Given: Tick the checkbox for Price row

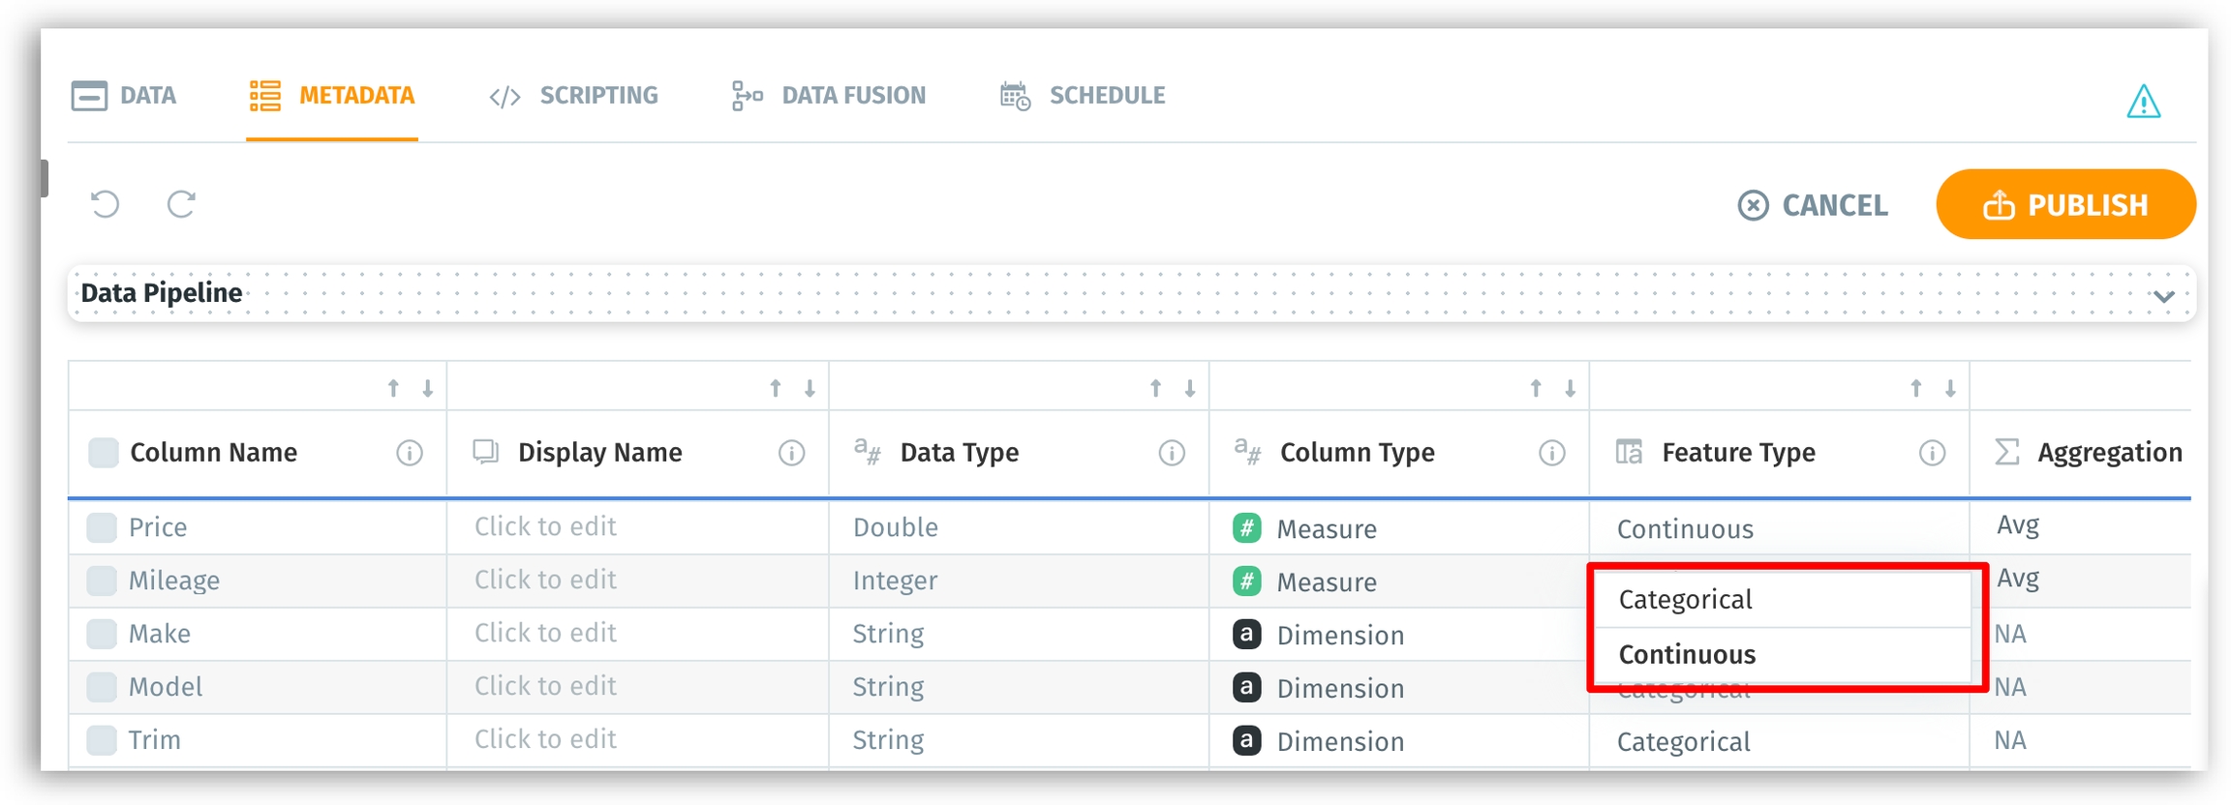Looking at the screenshot, I should click(x=102, y=527).
